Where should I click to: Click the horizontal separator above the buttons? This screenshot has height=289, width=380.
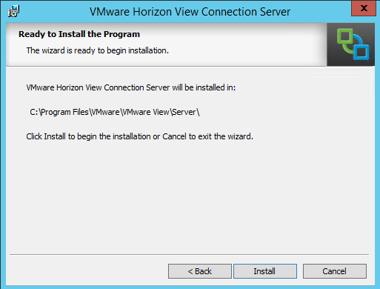pyautogui.click(x=189, y=254)
